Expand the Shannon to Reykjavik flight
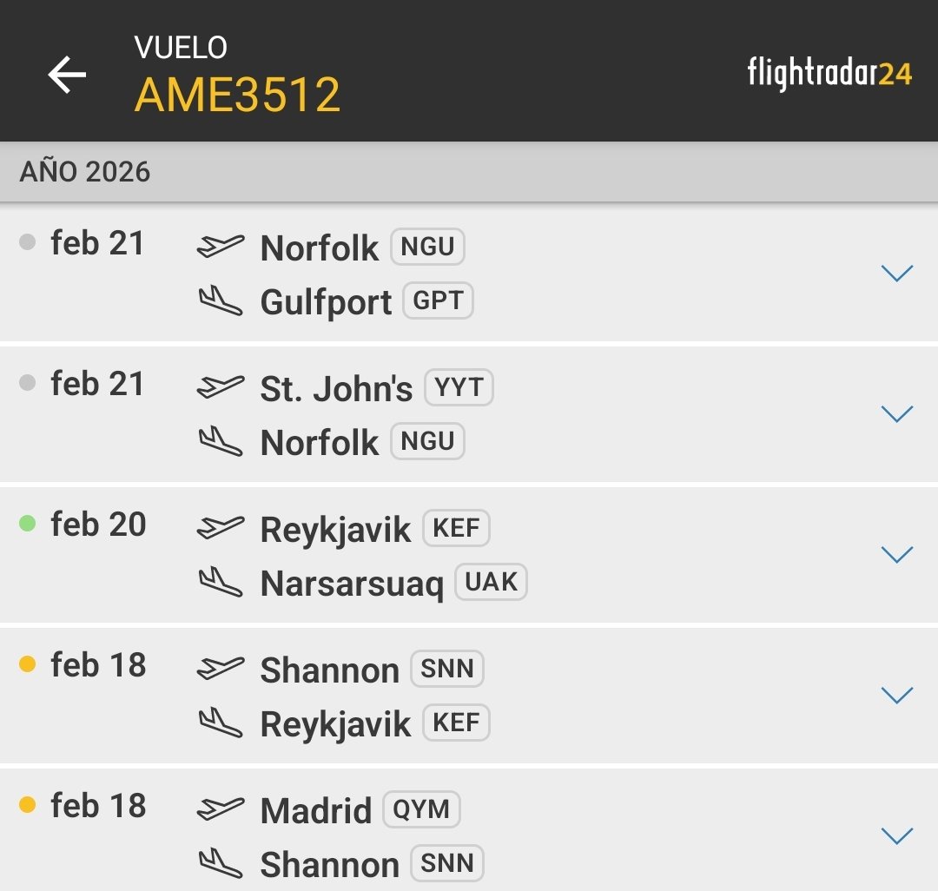The width and height of the screenshot is (938, 891). (896, 696)
